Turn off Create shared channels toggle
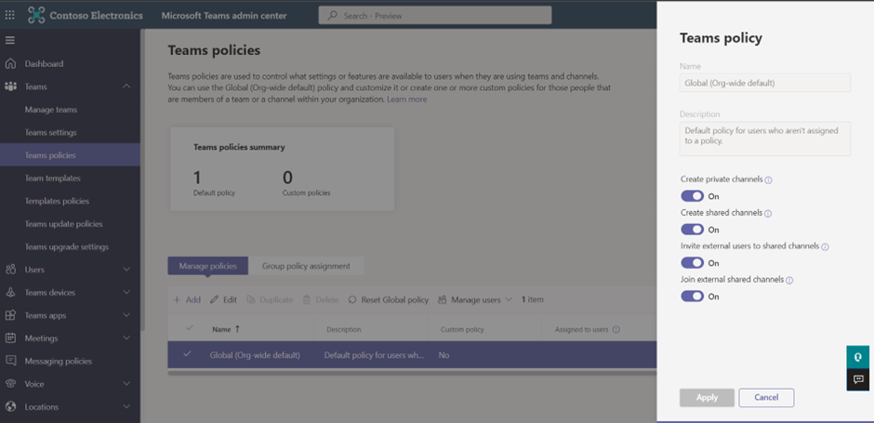 (x=693, y=230)
